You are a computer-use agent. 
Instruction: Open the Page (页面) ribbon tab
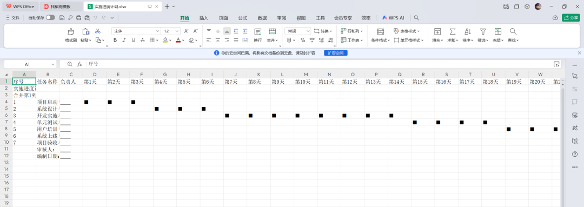pyautogui.click(x=223, y=18)
